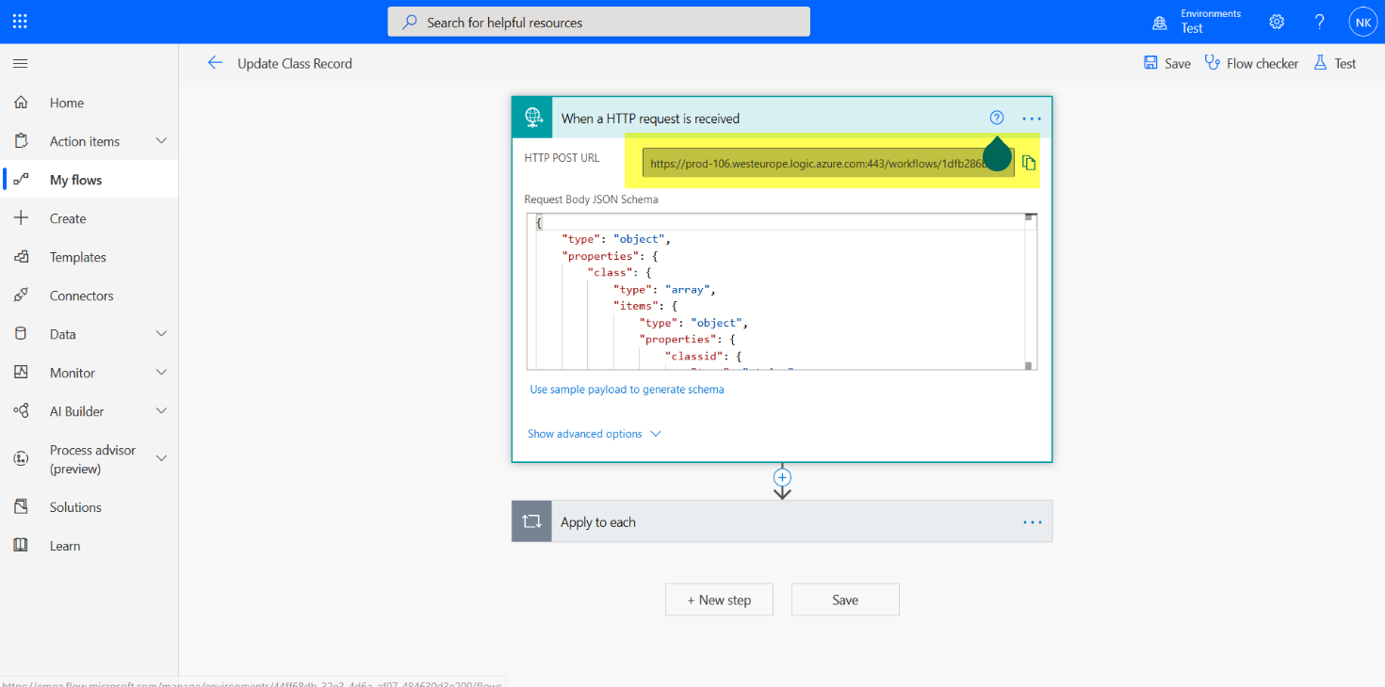Viewport: 1385px width, 687px height.
Task: Click the insert new step plus icon
Action: 782,477
